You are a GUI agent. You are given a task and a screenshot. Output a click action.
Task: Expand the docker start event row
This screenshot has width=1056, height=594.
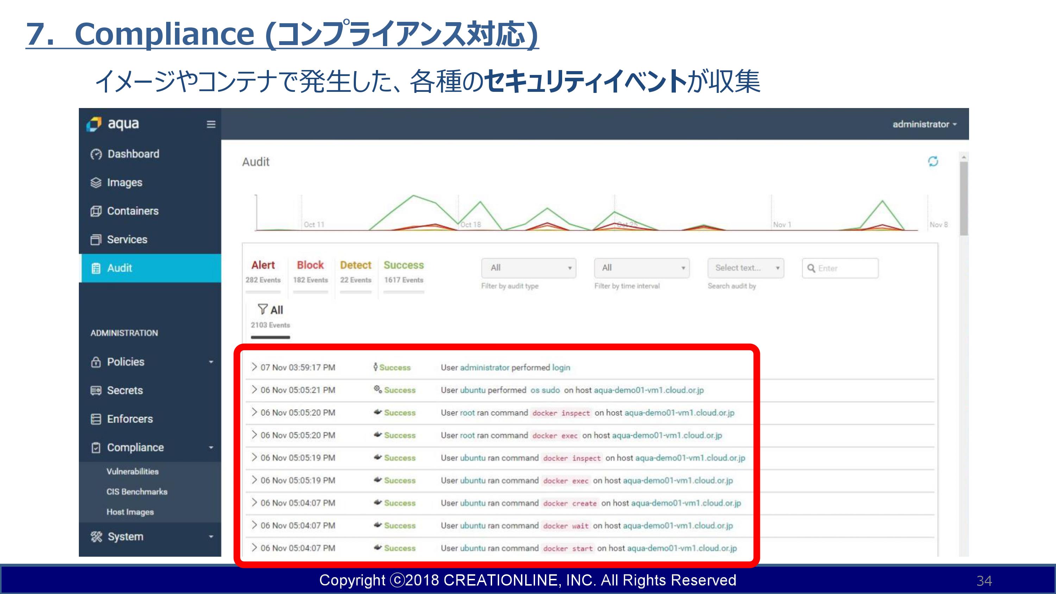tap(254, 547)
